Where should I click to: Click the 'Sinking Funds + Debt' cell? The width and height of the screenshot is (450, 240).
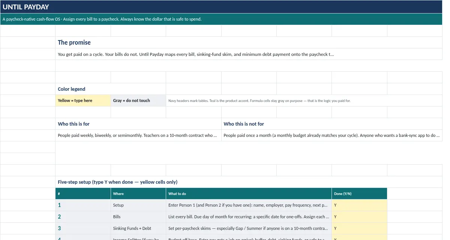coord(138,228)
